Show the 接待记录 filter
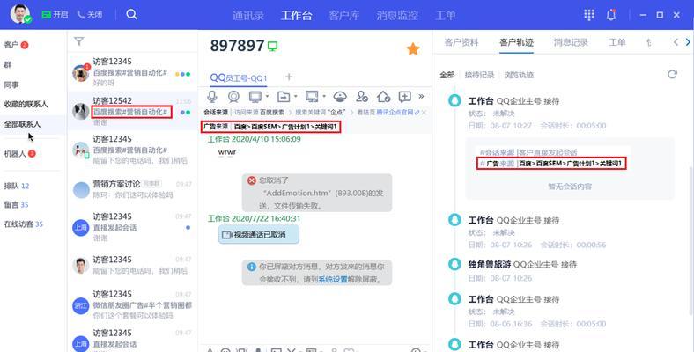694x352 pixels. [x=479, y=75]
